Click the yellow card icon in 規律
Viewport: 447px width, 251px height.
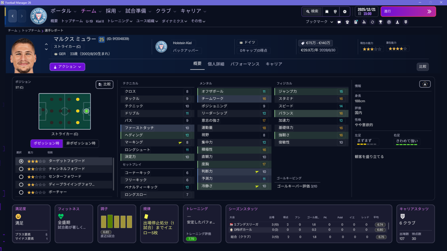point(146,216)
